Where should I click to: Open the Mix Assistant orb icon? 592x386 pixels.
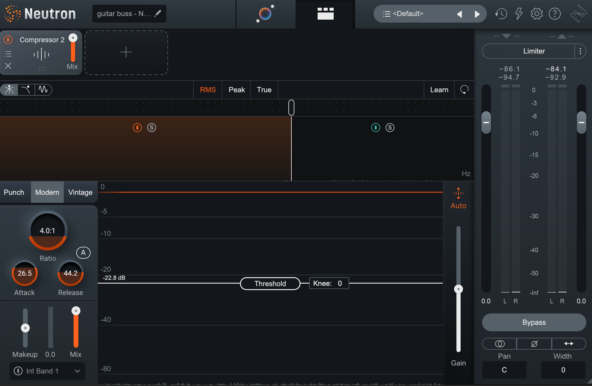coord(265,14)
